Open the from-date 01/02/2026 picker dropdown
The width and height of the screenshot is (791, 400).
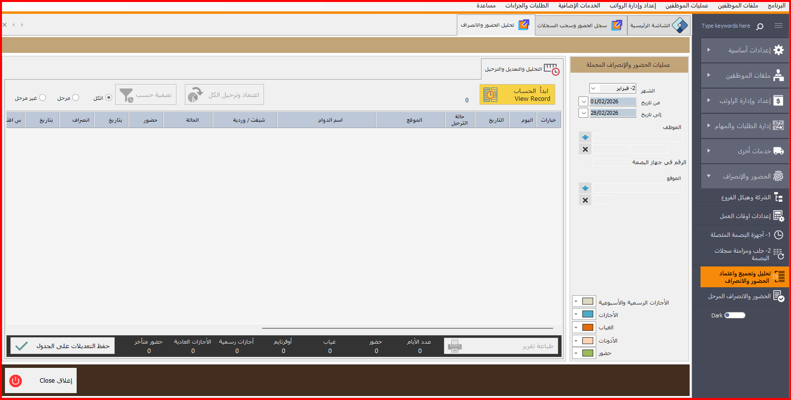point(583,101)
